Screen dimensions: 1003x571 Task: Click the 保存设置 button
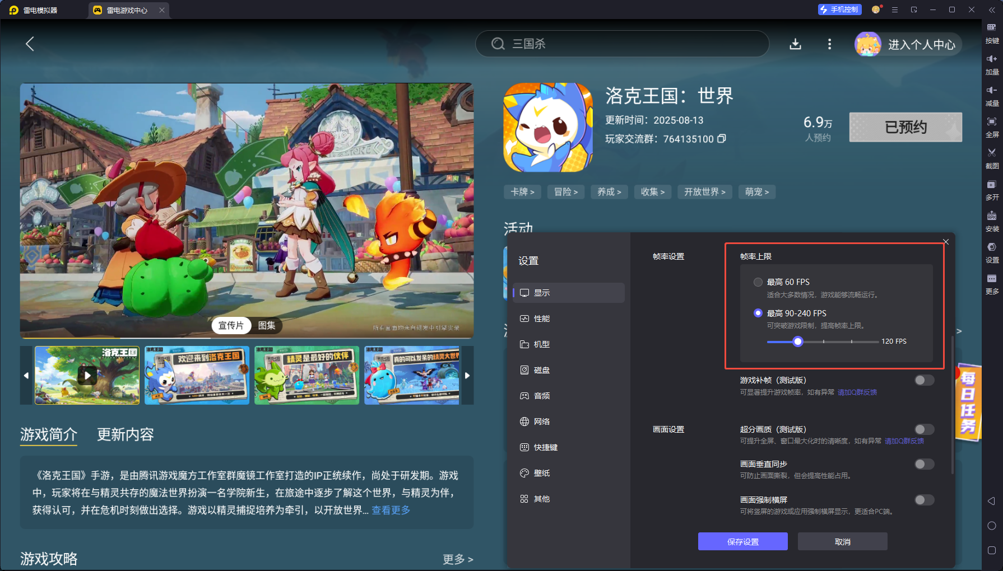tap(742, 541)
